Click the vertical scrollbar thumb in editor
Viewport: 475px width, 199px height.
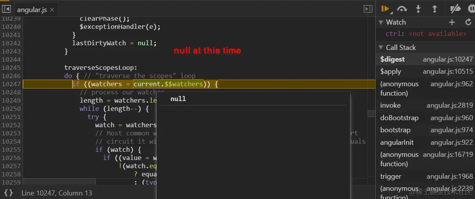[371, 114]
